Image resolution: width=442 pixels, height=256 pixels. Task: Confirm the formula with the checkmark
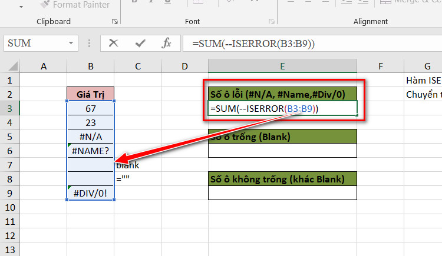pyautogui.click(x=140, y=43)
